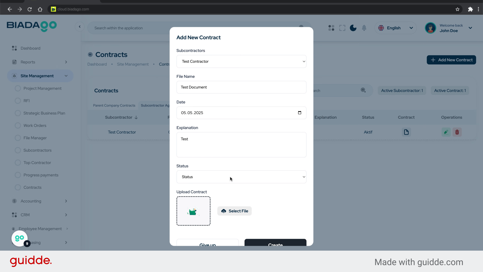Viewport: 483px width, 272px height.
Task: Open the contract document file icon
Action: pos(406,132)
